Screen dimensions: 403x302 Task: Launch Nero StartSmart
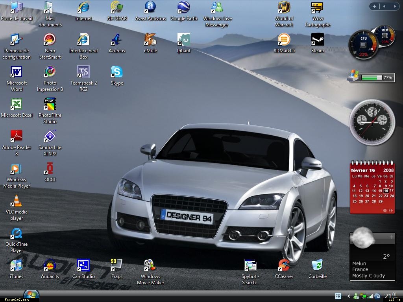coord(50,40)
